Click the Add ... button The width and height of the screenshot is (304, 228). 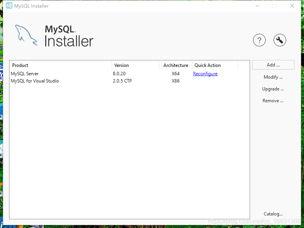click(273, 65)
